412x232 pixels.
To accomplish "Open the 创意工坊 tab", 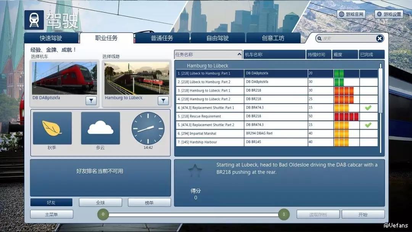I will tap(273, 38).
